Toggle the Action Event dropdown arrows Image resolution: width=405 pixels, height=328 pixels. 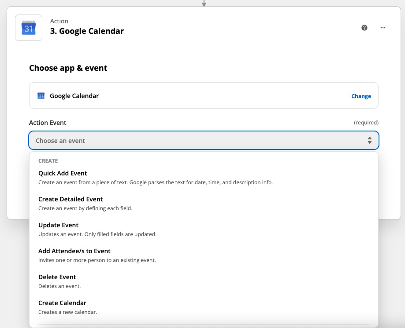(370, 140)
